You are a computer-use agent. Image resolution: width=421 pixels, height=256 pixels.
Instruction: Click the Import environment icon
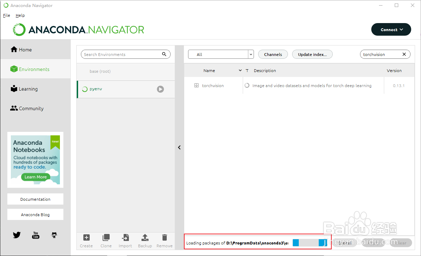125,238
